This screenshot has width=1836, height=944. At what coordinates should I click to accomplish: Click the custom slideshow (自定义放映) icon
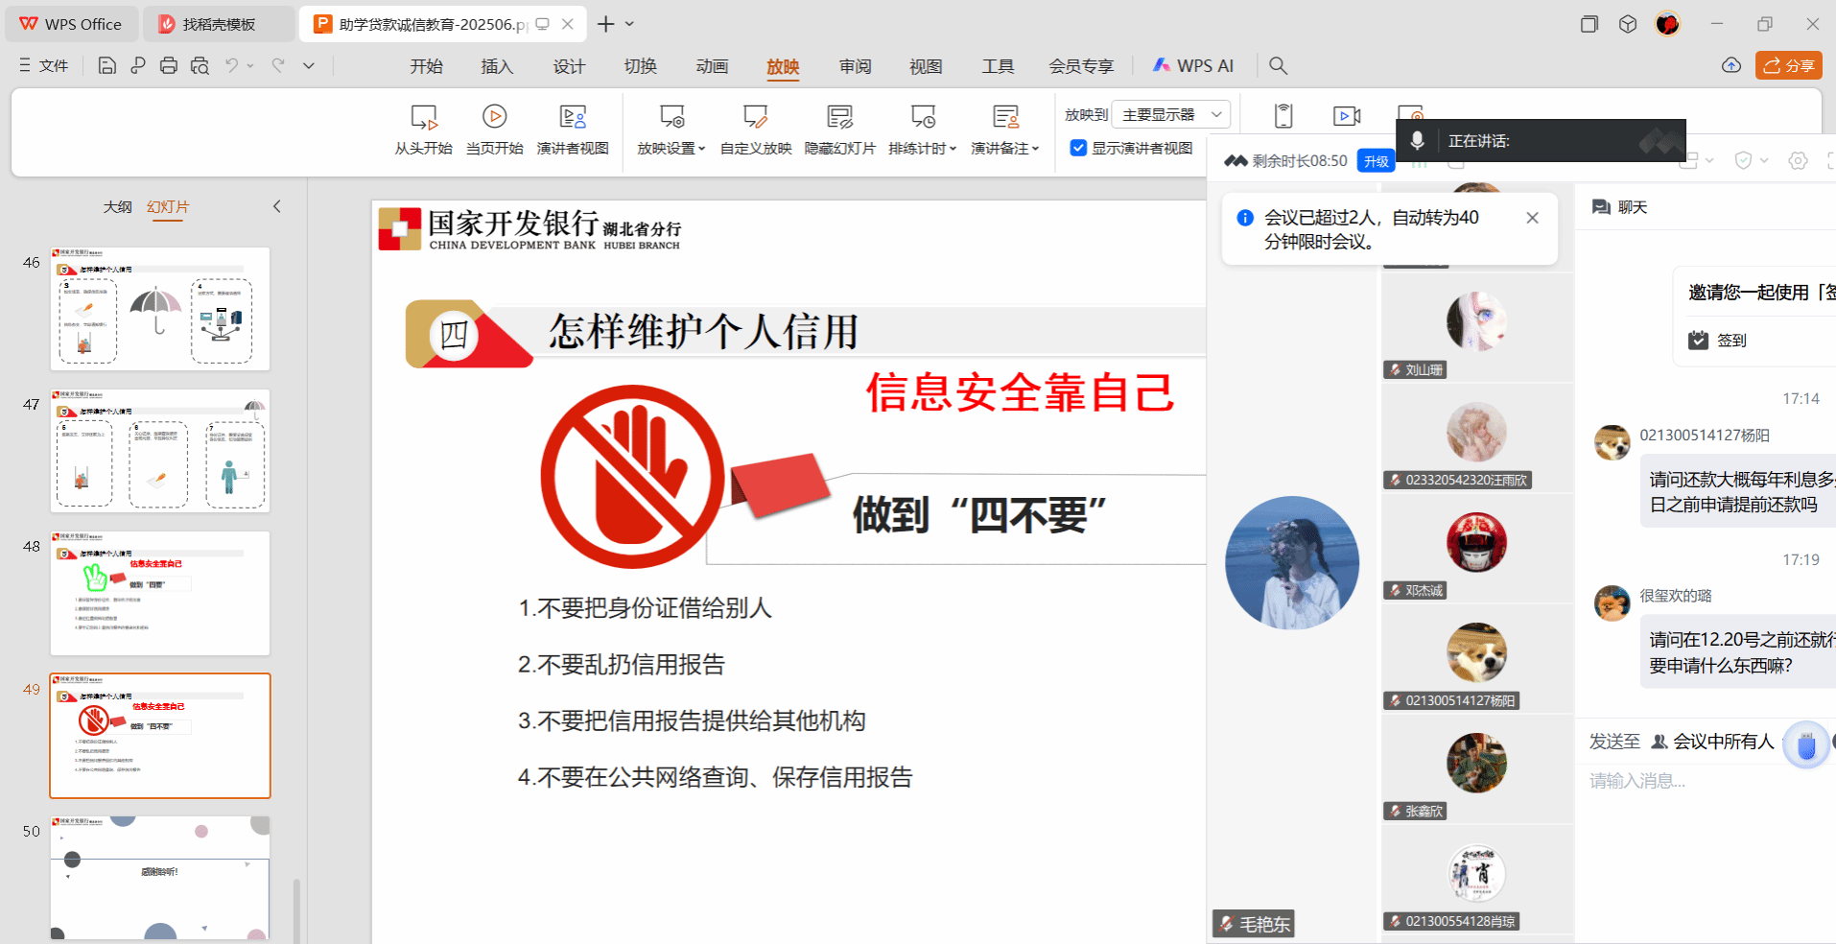[x=756, y=118]
